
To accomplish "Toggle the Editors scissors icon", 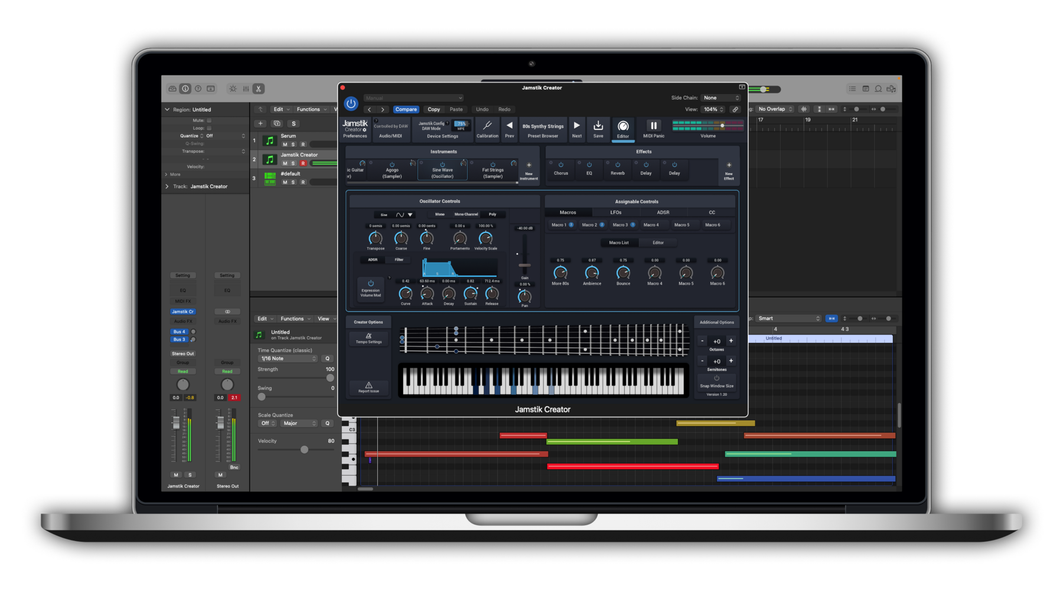I will [x=258, y=88].
